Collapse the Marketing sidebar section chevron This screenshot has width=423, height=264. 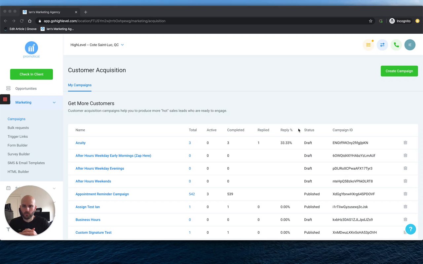pyautogui.click(x=54, y=102)
